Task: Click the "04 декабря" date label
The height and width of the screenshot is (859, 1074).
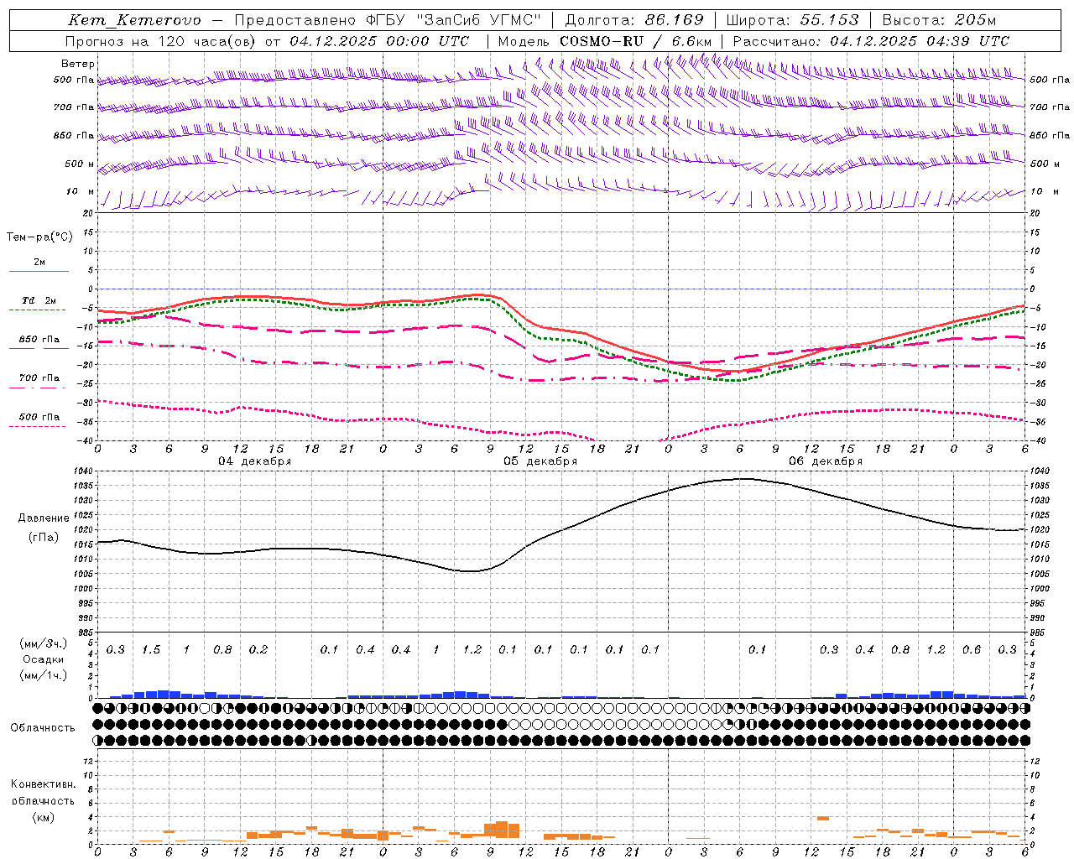Action: click(x=255, y=461)
